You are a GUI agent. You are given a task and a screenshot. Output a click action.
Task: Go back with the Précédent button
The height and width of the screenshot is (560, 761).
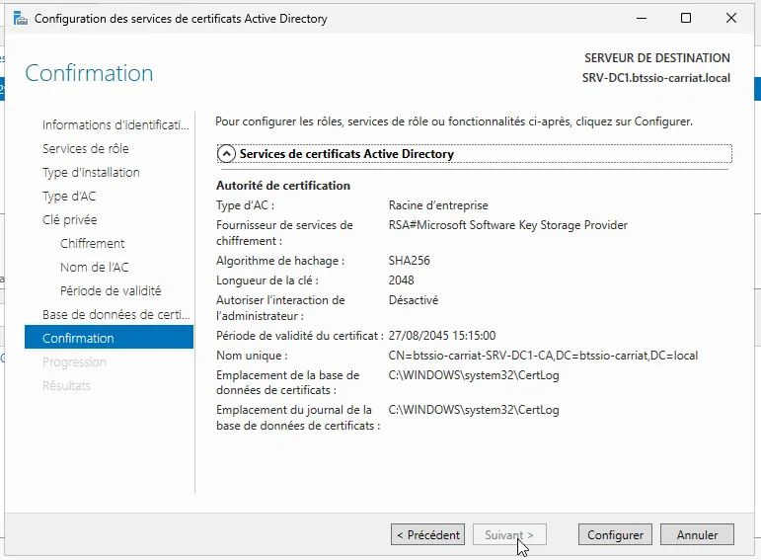(x=427, y=534)
